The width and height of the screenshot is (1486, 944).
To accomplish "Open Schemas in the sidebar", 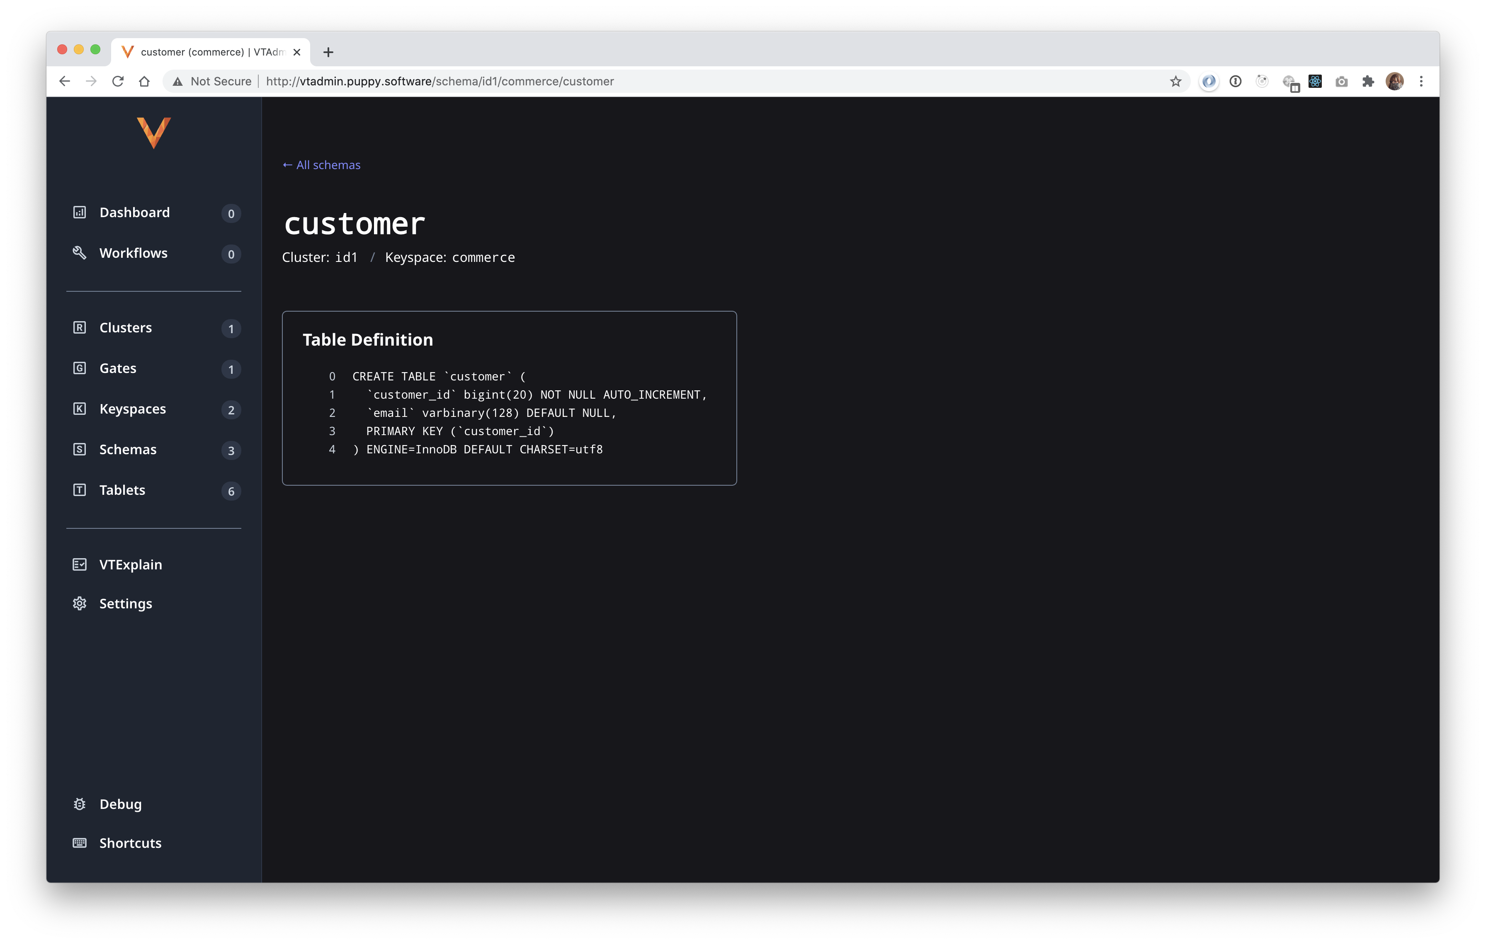I will (x=128, y=450).
